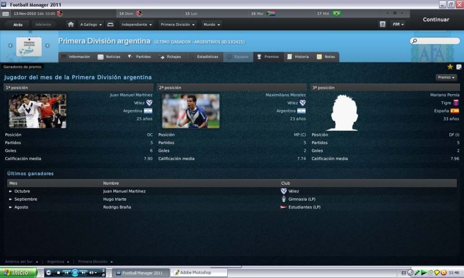The image size is (464, 278).
Task: Click Vélez club badge next to Moralez
Action: coord(303,103)
